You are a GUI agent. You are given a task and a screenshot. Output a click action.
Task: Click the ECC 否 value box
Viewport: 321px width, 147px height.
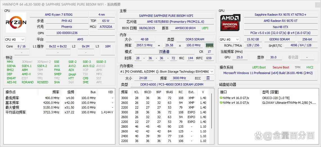point(208,78)
